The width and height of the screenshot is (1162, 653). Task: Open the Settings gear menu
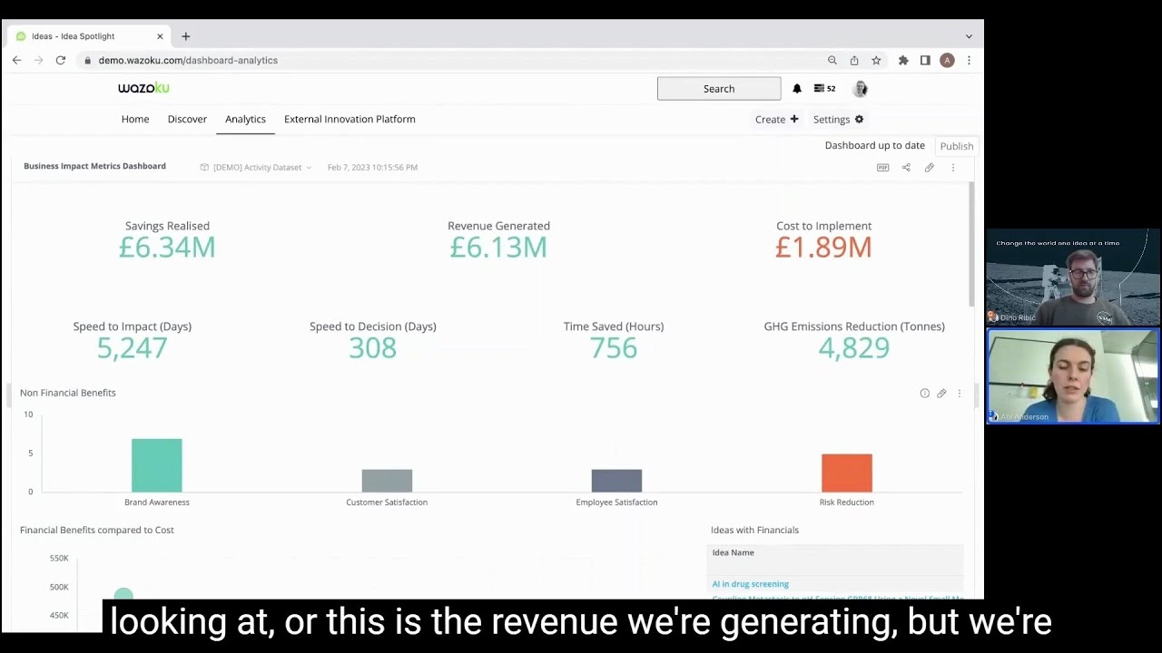pyautogui.click(x=838, y=119)
